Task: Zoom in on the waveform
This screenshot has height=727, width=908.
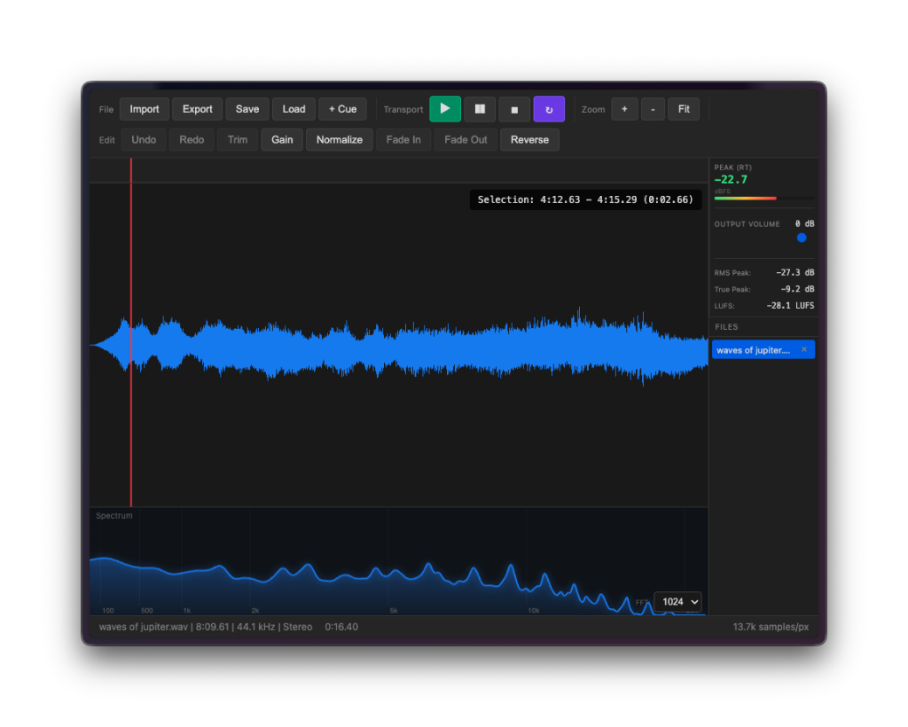Action: point(624,108)
